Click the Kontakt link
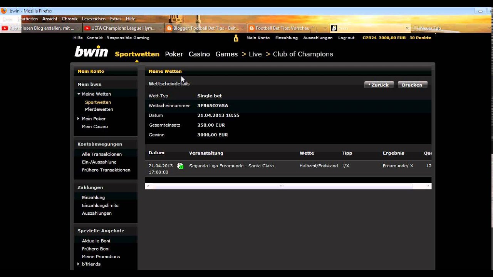This screenshot has height=277, width=493. (x=94, y=38)
